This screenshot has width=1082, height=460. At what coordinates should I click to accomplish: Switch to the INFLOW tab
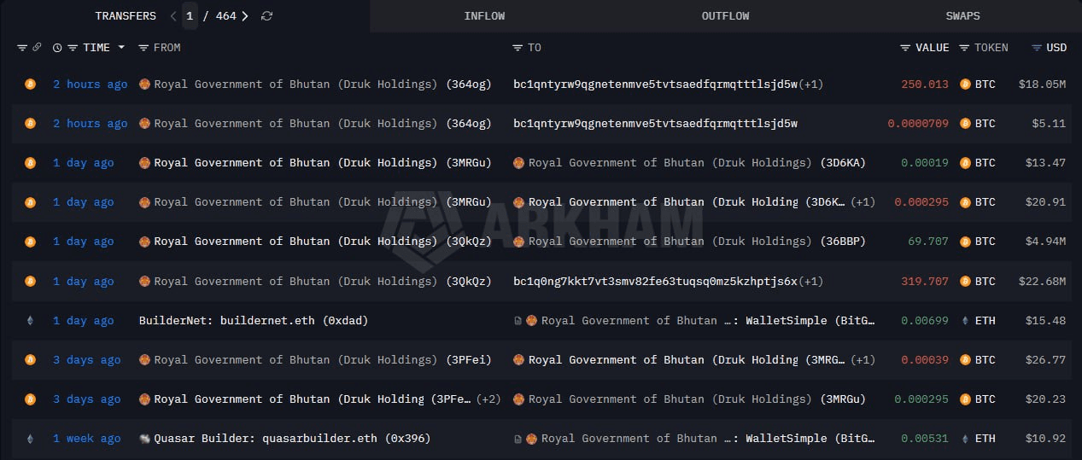coord(484,16)
